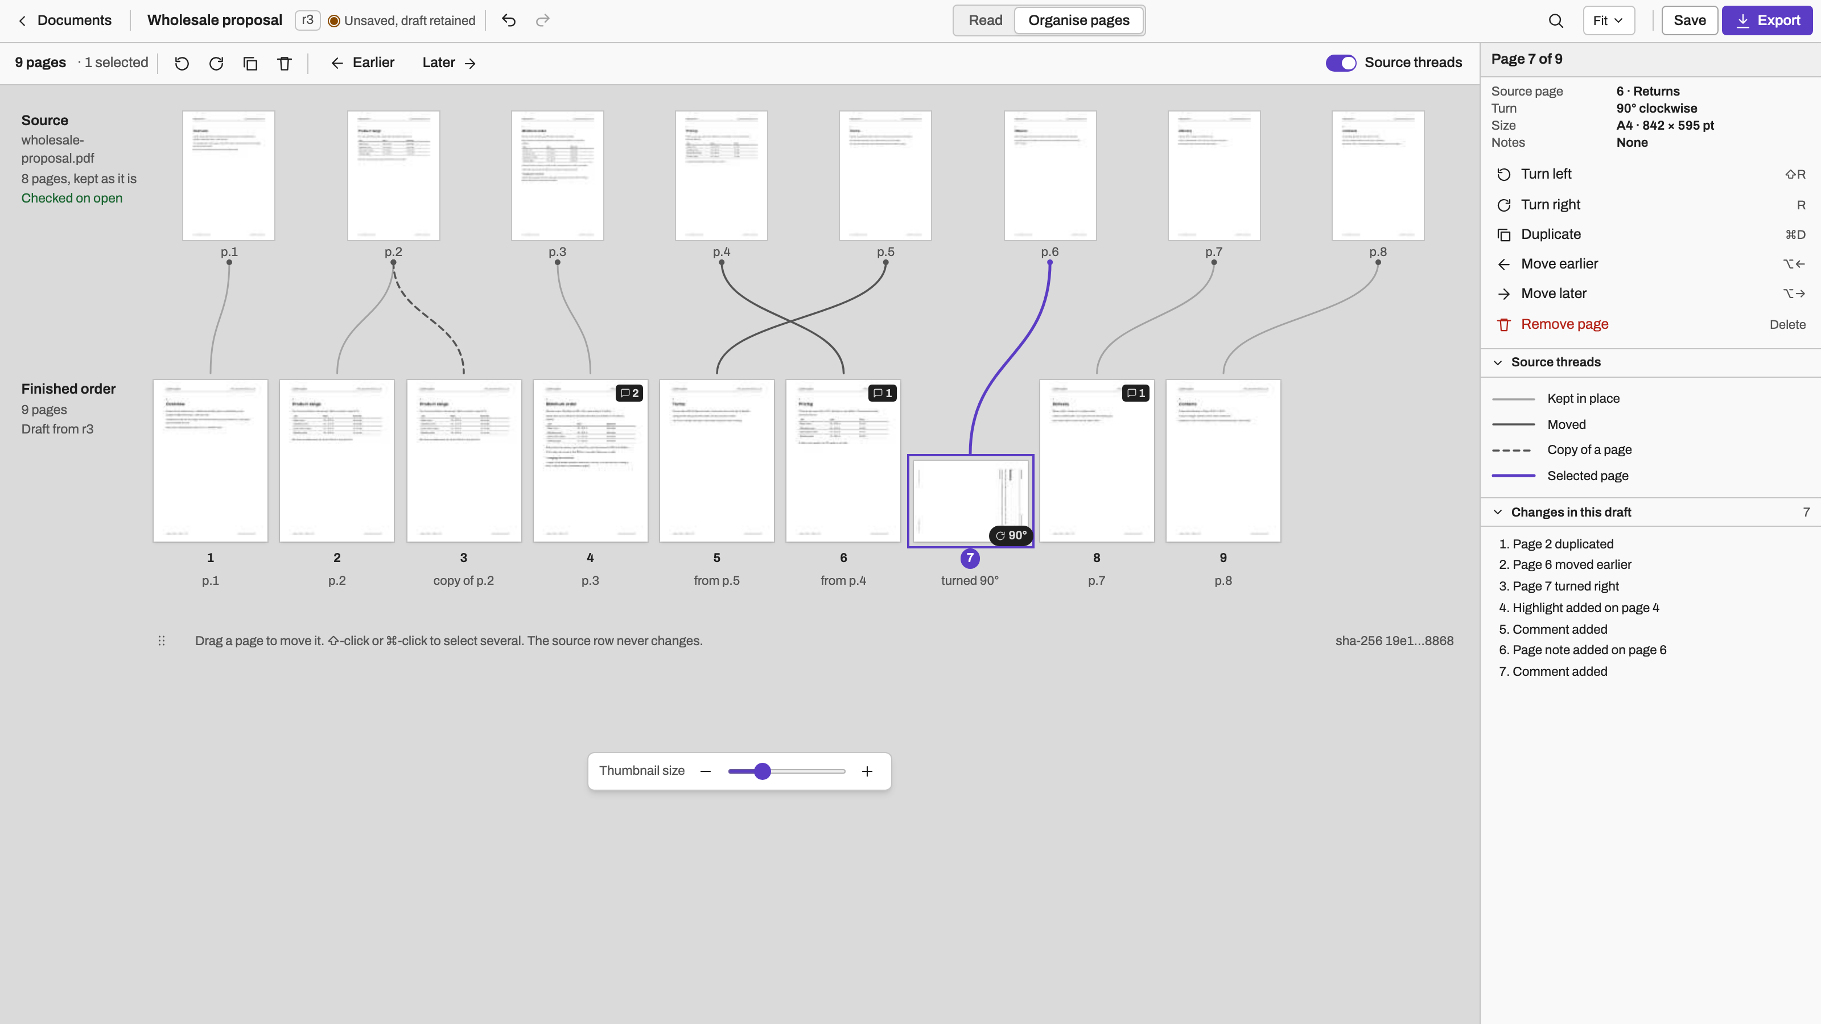Click the 'None' notes value
Screen dimensions: 1821x1024
1632,143
